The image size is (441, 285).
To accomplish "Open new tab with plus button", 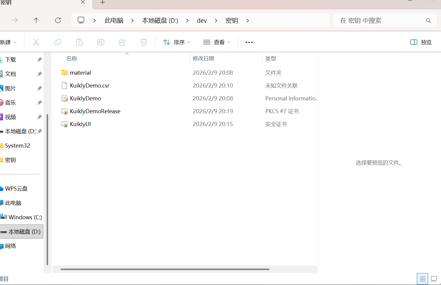I will coord(102,2).
